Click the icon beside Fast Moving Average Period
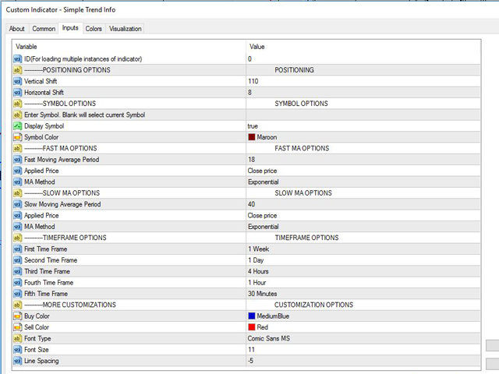Viewport: 499px width, 374px height. (x=17, y=160)
